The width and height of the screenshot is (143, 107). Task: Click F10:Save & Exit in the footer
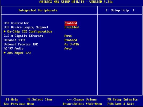pos(121,104)
